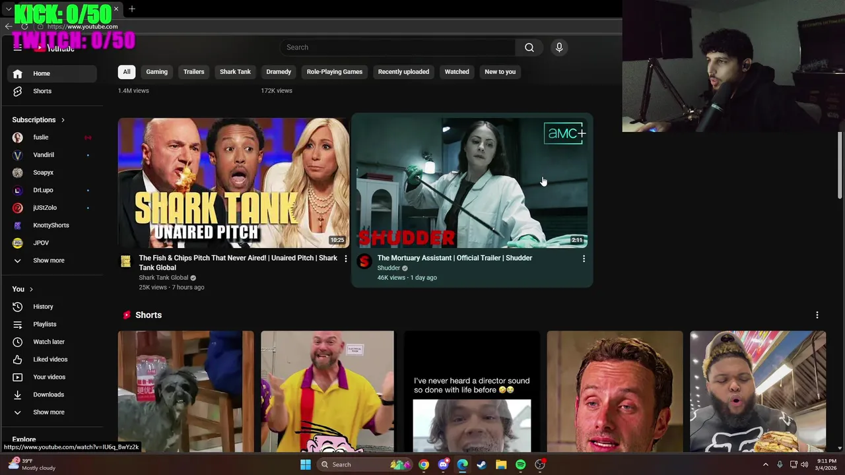Viewport: 845px width, 475px height.
Task: Select the Shark Tank filter chip
Action: [x=235, y=72]
